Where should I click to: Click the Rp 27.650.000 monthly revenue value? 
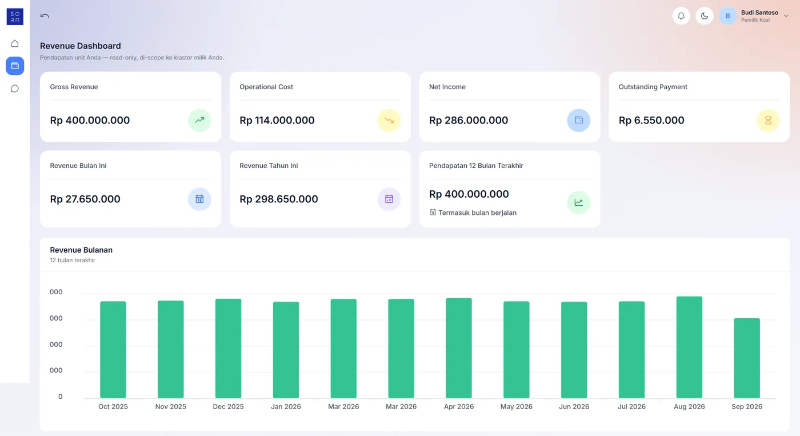click(85, 199)
